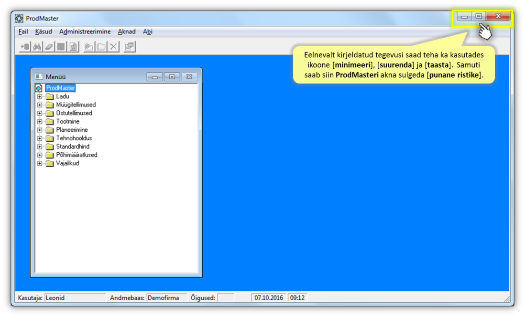This screenshot has height=317, width=525.
Task: Click the Andmebaas field showing Demofirma
Action: pos(166,297)
